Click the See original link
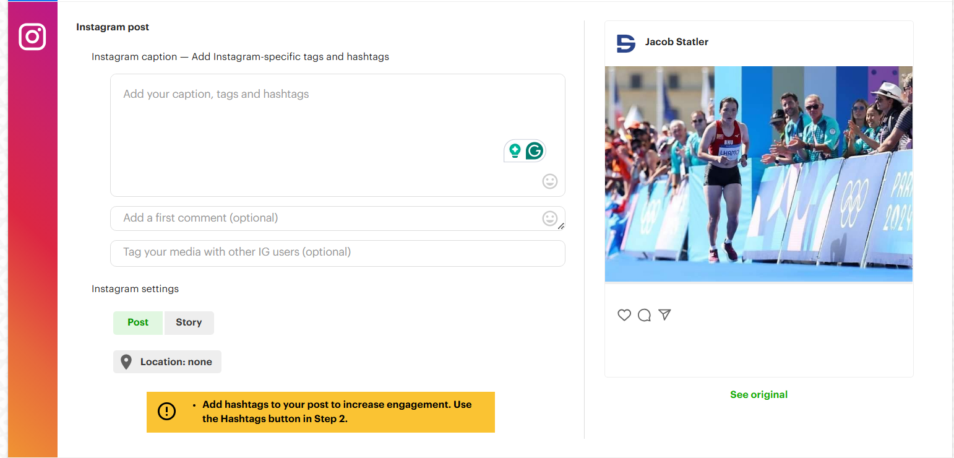954x458 pixels. point(758,394)
